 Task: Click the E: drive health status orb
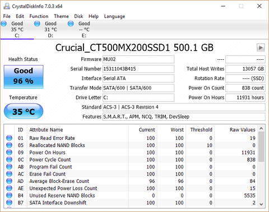click(71, 23)
